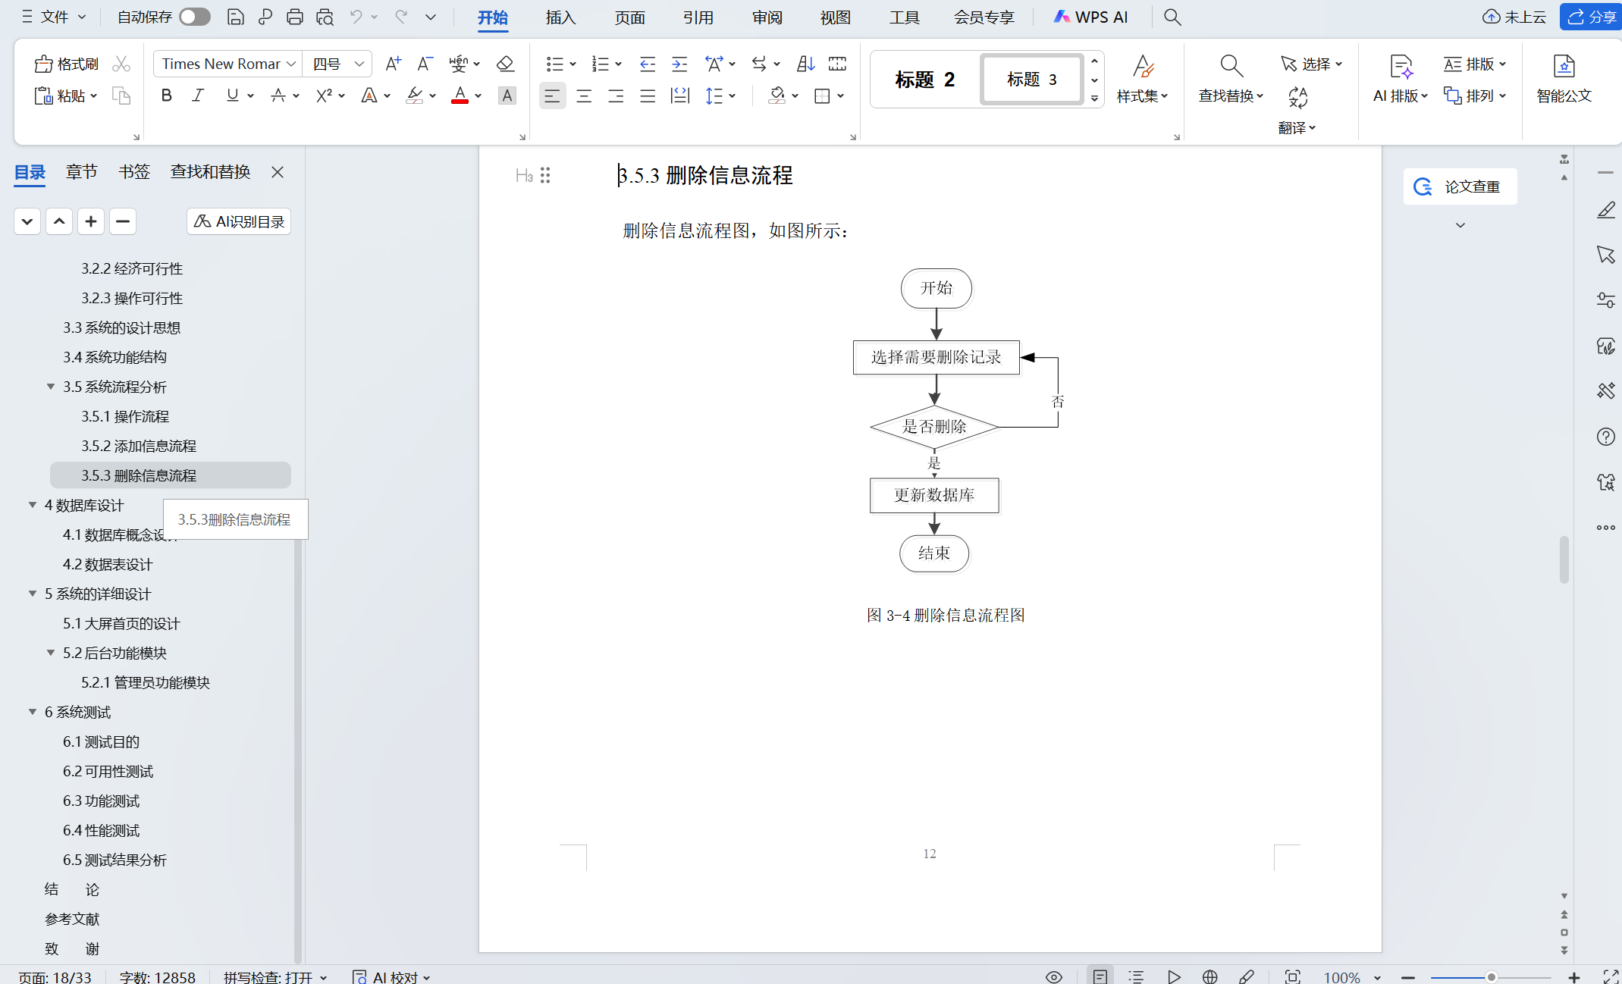Center-align the paragraph
Screen dimensions: 1622x984
click(584, 96)
